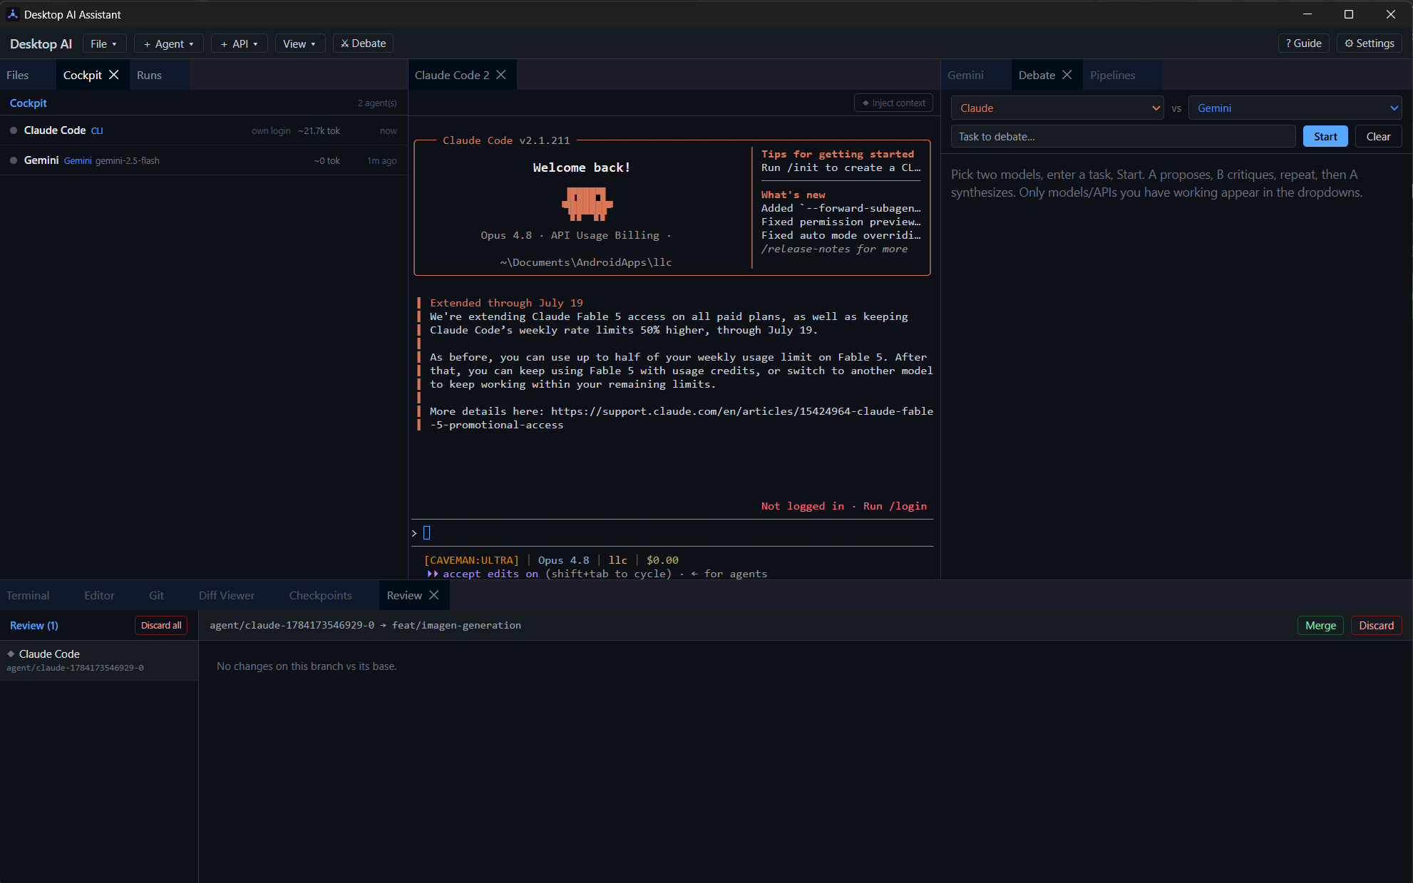
Task: Click the Claude Code status dot in Cockpit
Action: click(14, 130)
